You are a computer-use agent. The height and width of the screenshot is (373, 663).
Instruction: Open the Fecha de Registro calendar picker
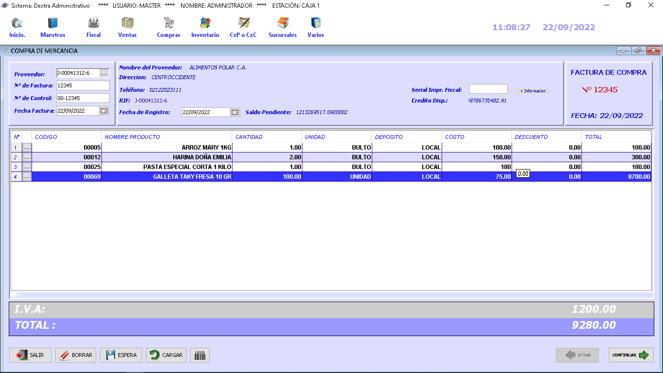coord(235,112)
